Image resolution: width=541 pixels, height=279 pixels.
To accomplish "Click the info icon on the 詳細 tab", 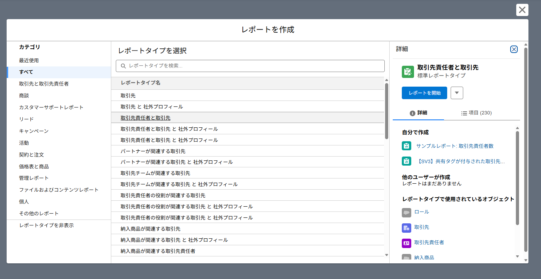I will pyautogui.click(x=412, y=113).
